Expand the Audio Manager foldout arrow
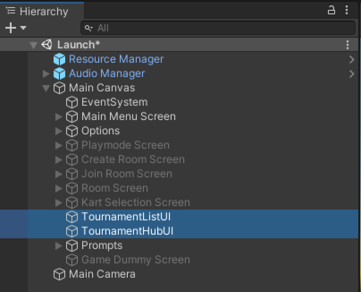This screenshot has width=361, height=292. pos(46,73)
